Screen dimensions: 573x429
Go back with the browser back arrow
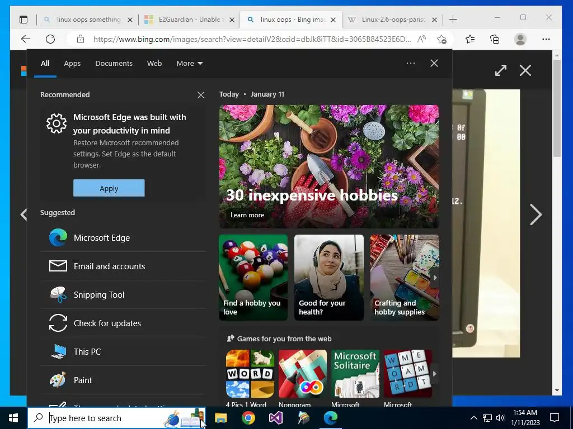click(x=26, y=39)
